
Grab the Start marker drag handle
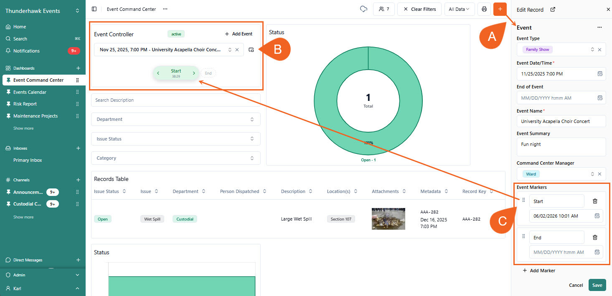(523, 200)
